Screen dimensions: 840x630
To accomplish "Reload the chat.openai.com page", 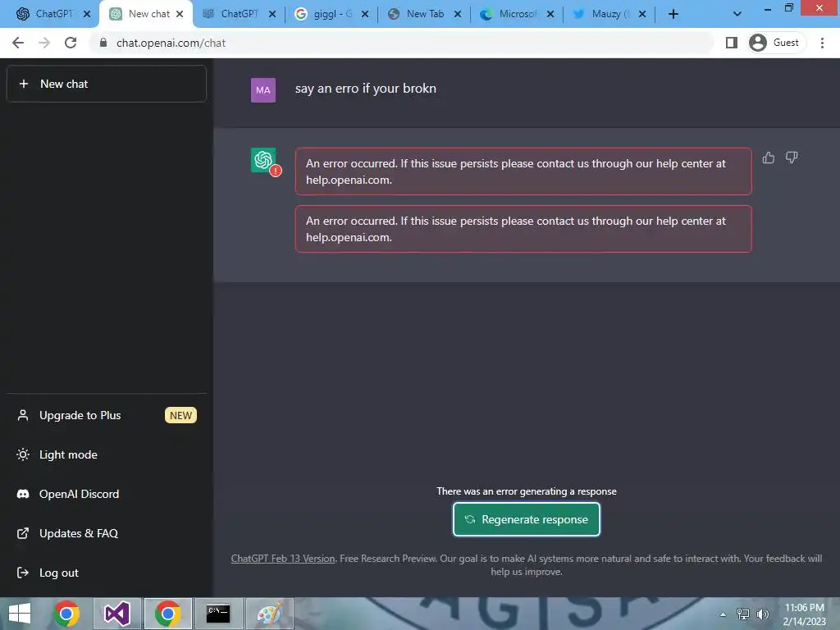I will click(x=71, y=43).
